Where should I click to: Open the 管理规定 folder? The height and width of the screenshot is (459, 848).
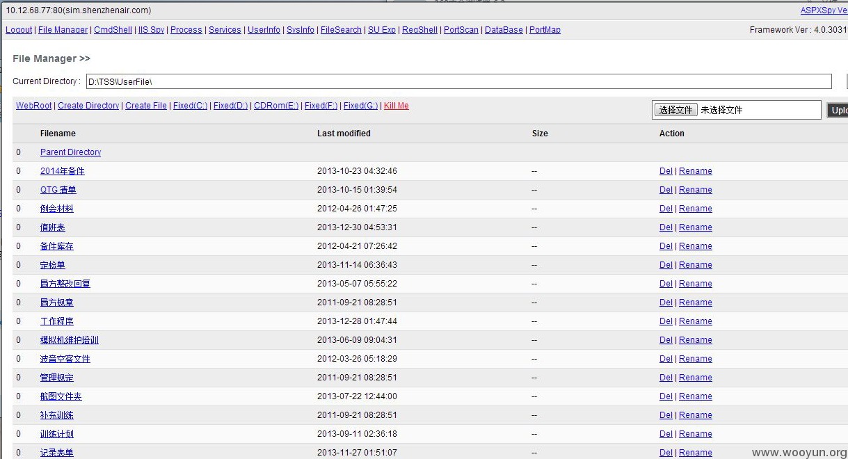pyautogui.click(x=56, y=378)
